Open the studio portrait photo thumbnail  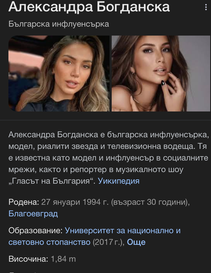point(161,74)
